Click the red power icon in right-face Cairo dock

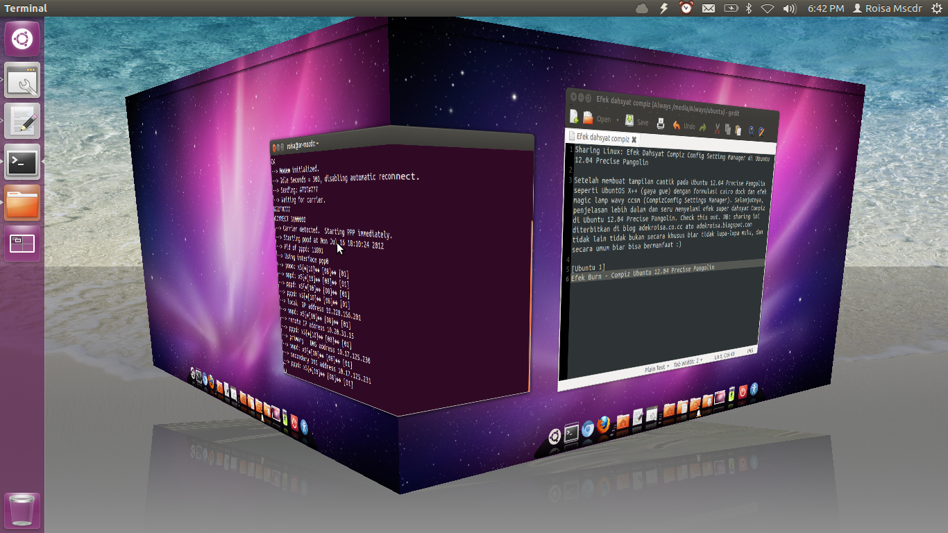point(743,391)
